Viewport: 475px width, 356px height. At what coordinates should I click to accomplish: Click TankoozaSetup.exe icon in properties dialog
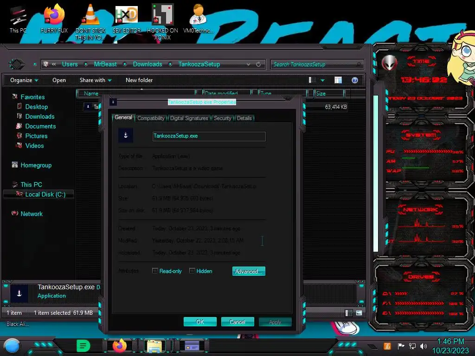click(x=126, y=135)
